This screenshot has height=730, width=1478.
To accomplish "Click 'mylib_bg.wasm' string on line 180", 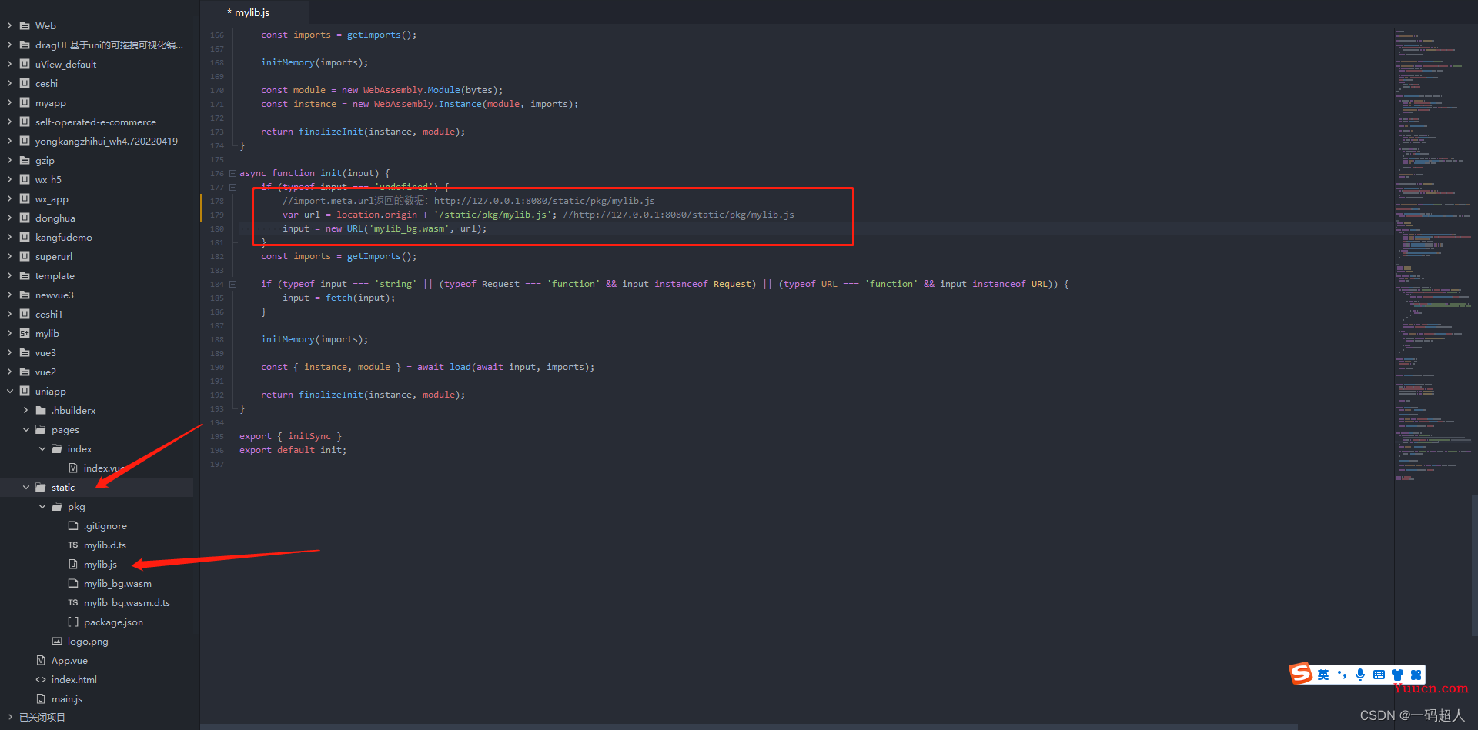I will click(409, 228).
